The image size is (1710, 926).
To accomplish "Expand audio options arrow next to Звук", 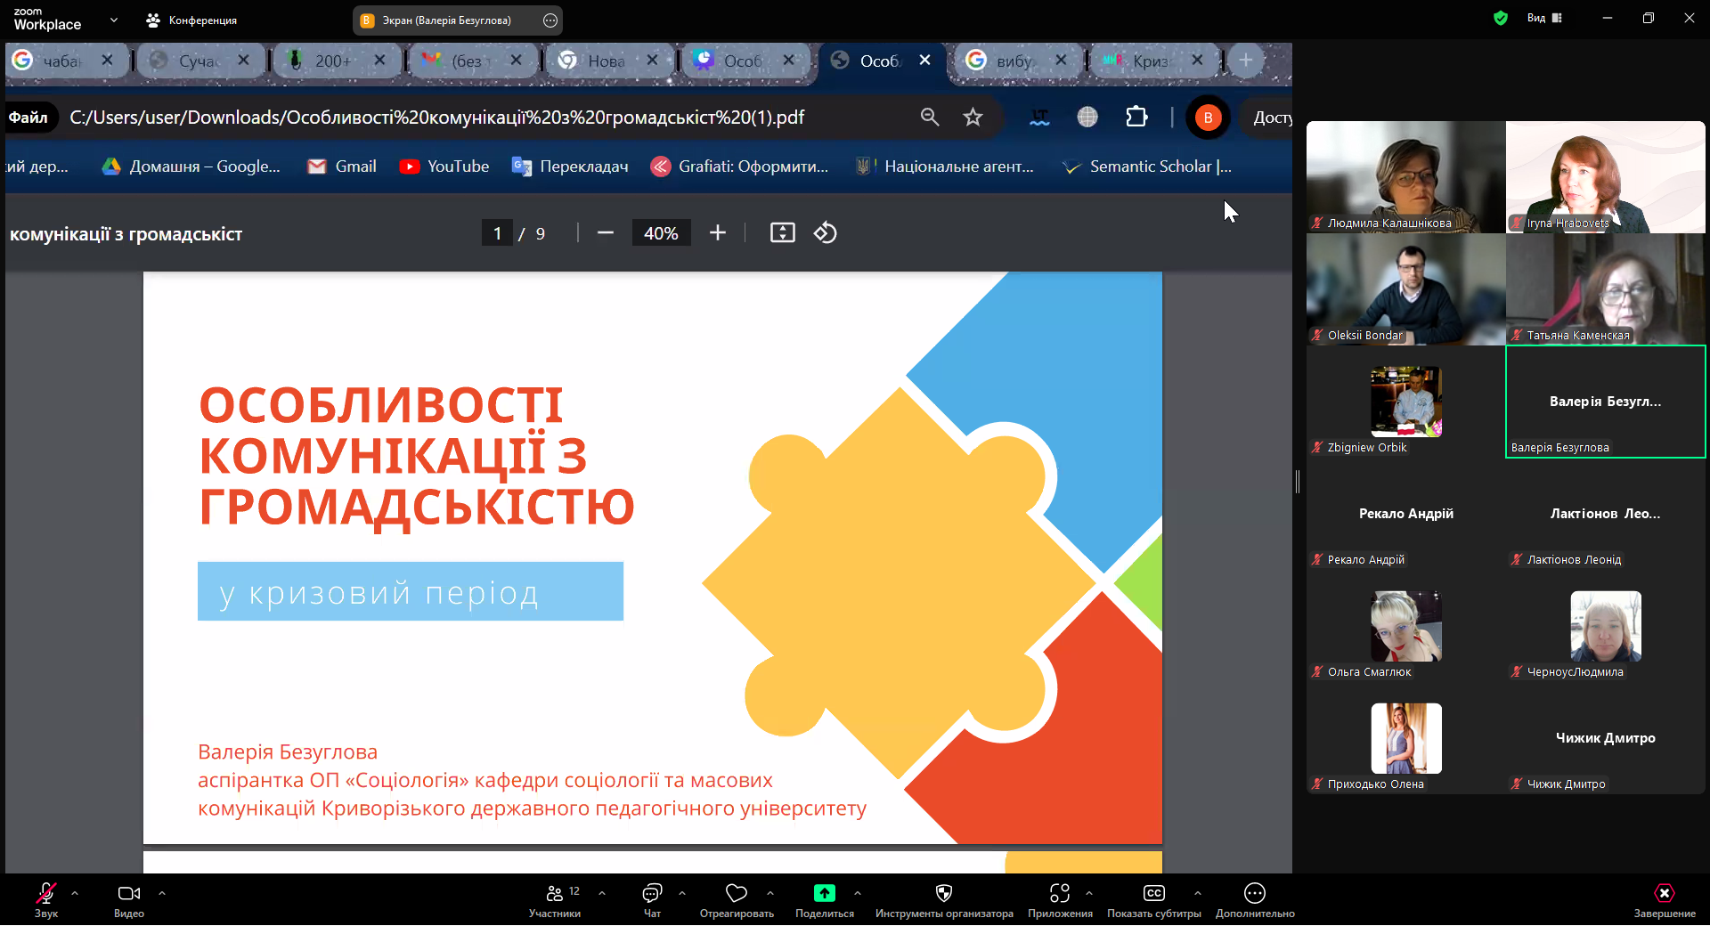I will 75,892.
